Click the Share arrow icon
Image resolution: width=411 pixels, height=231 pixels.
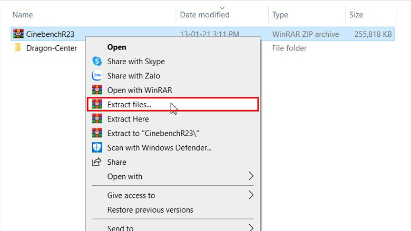tap(97, 162)
